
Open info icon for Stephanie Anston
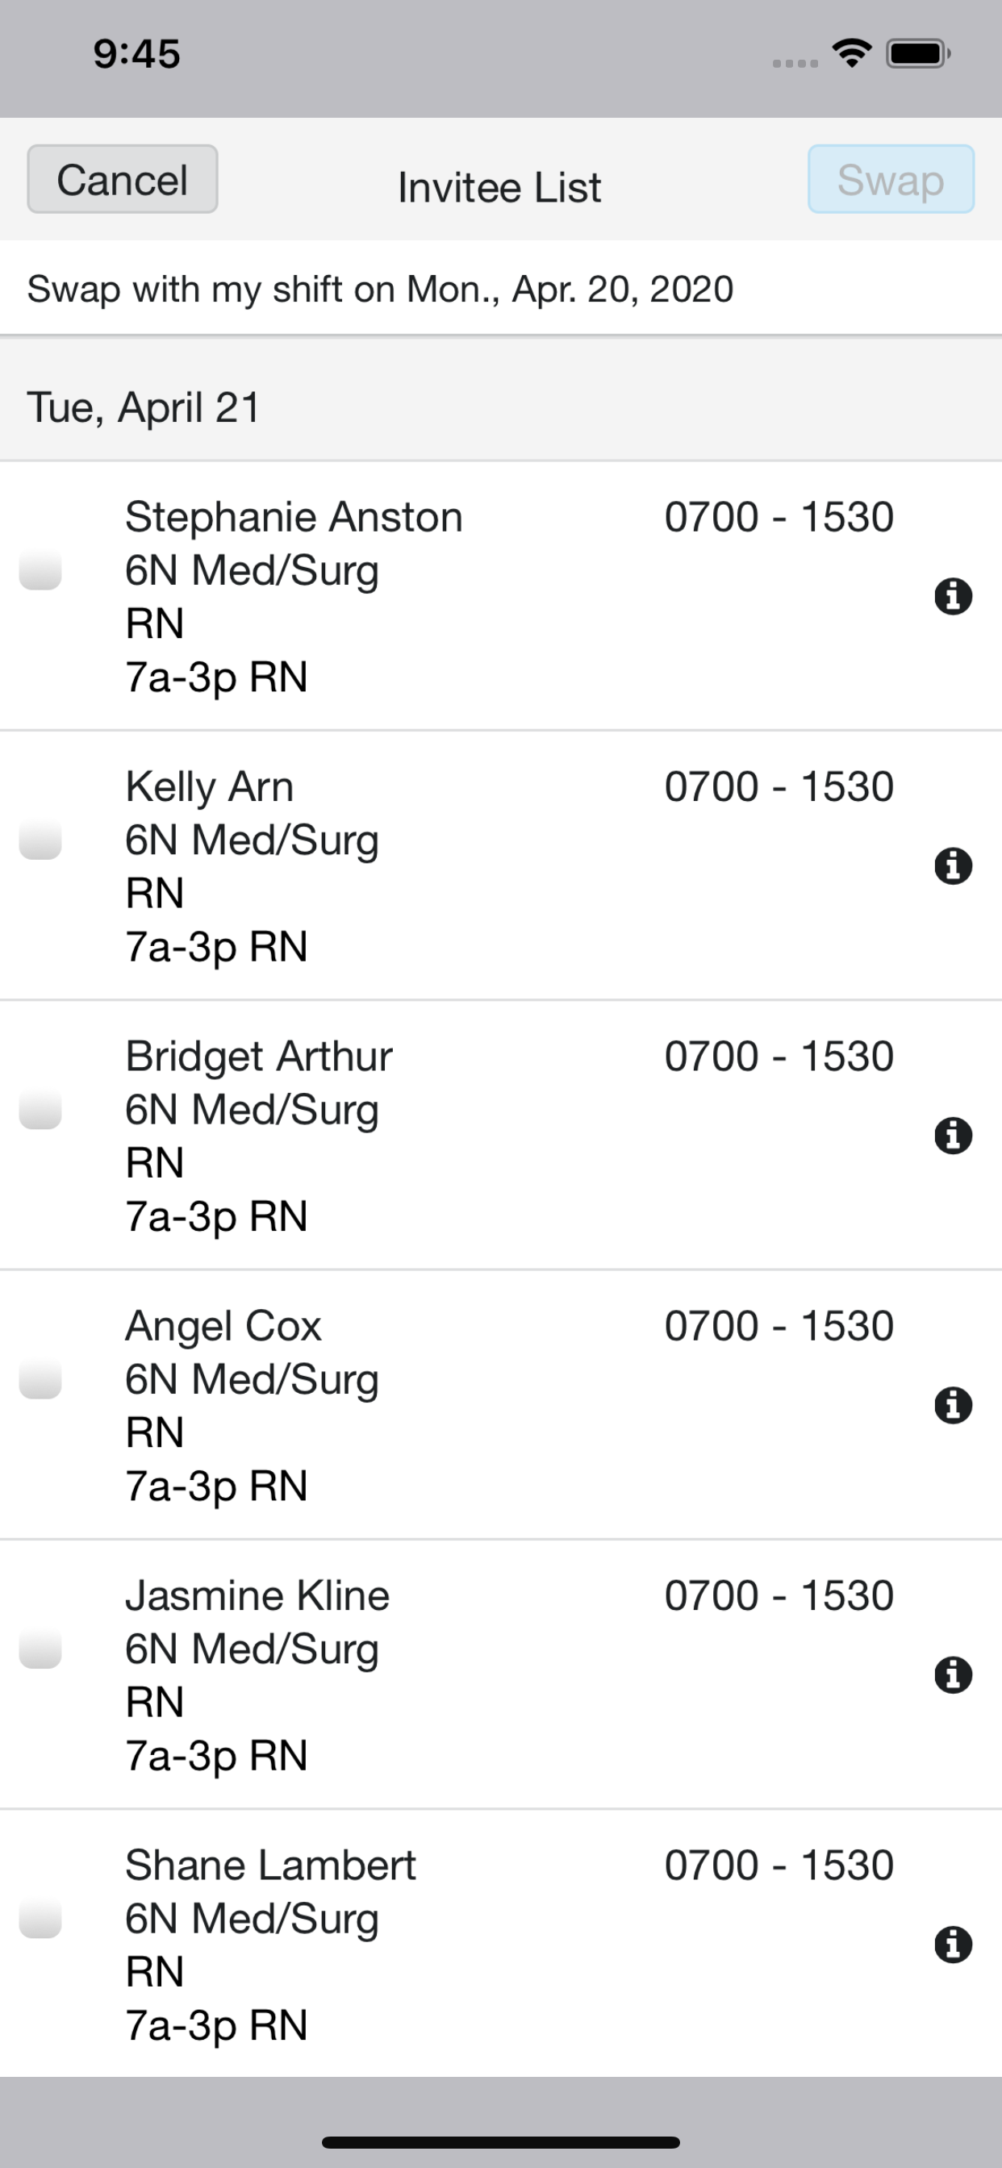(x=953, y=597)
